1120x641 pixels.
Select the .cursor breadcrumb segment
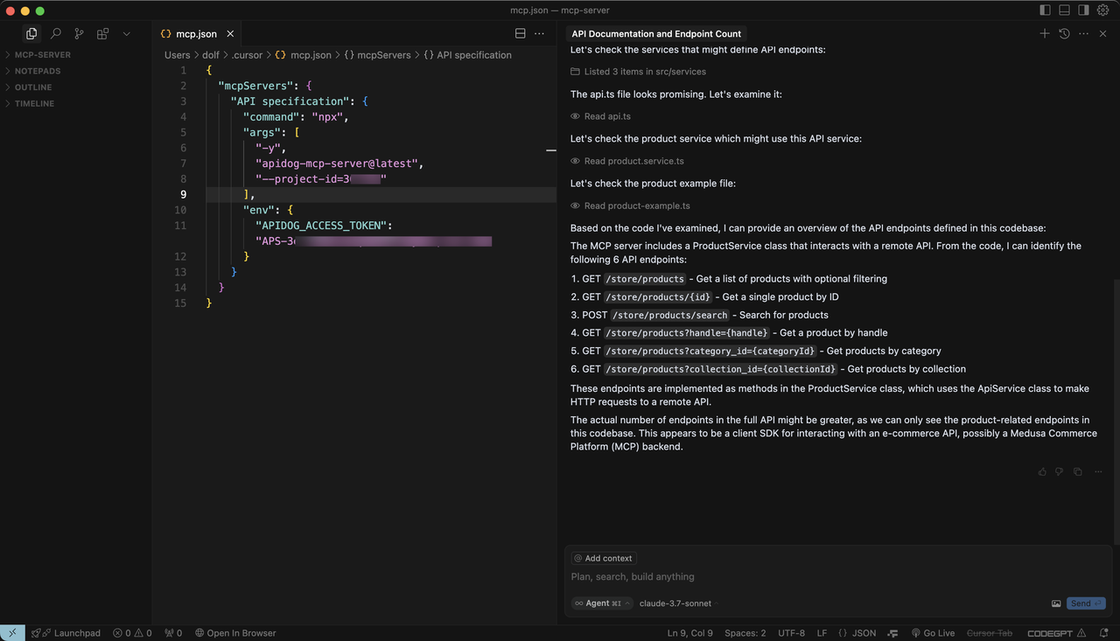(247, 55)
